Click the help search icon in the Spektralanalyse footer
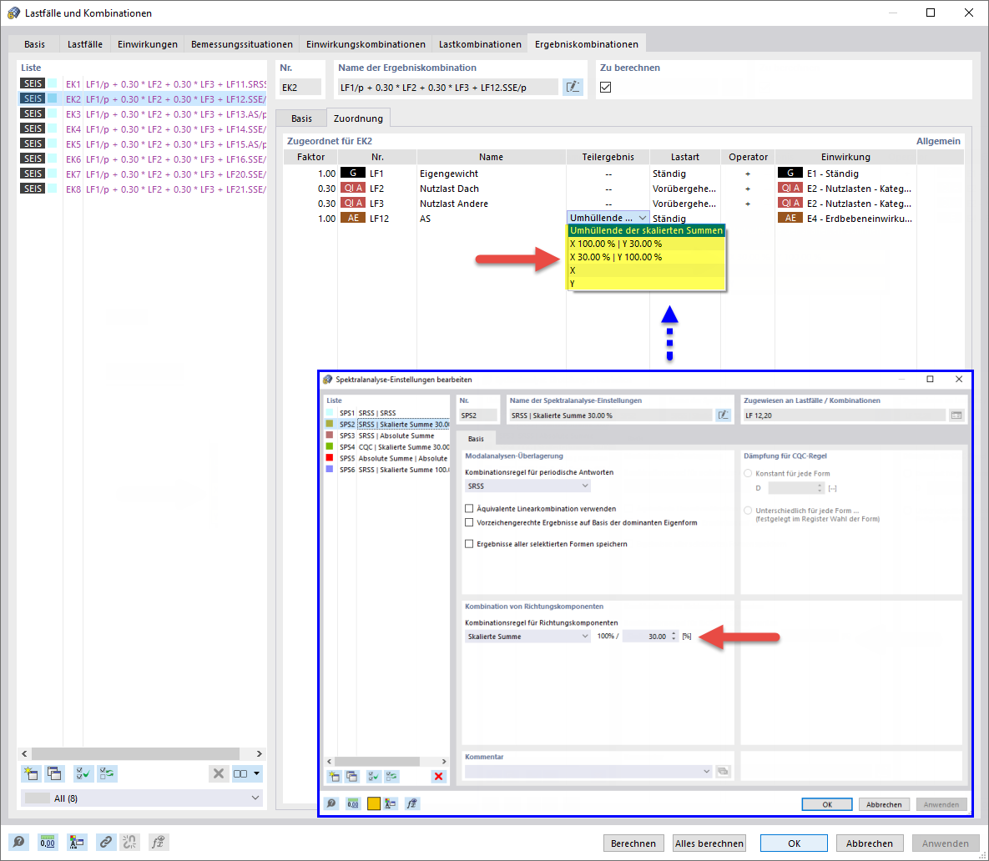The image size is (989, 861). (332, 803)
